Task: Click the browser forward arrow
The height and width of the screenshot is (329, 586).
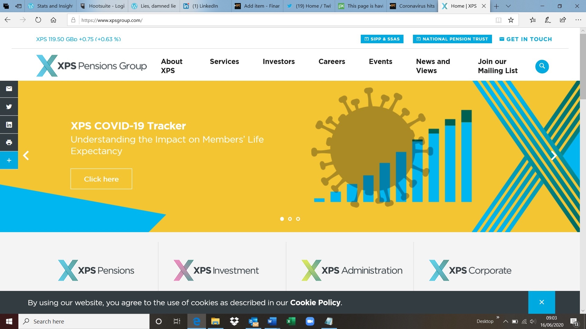Action: tap(23, 20)
